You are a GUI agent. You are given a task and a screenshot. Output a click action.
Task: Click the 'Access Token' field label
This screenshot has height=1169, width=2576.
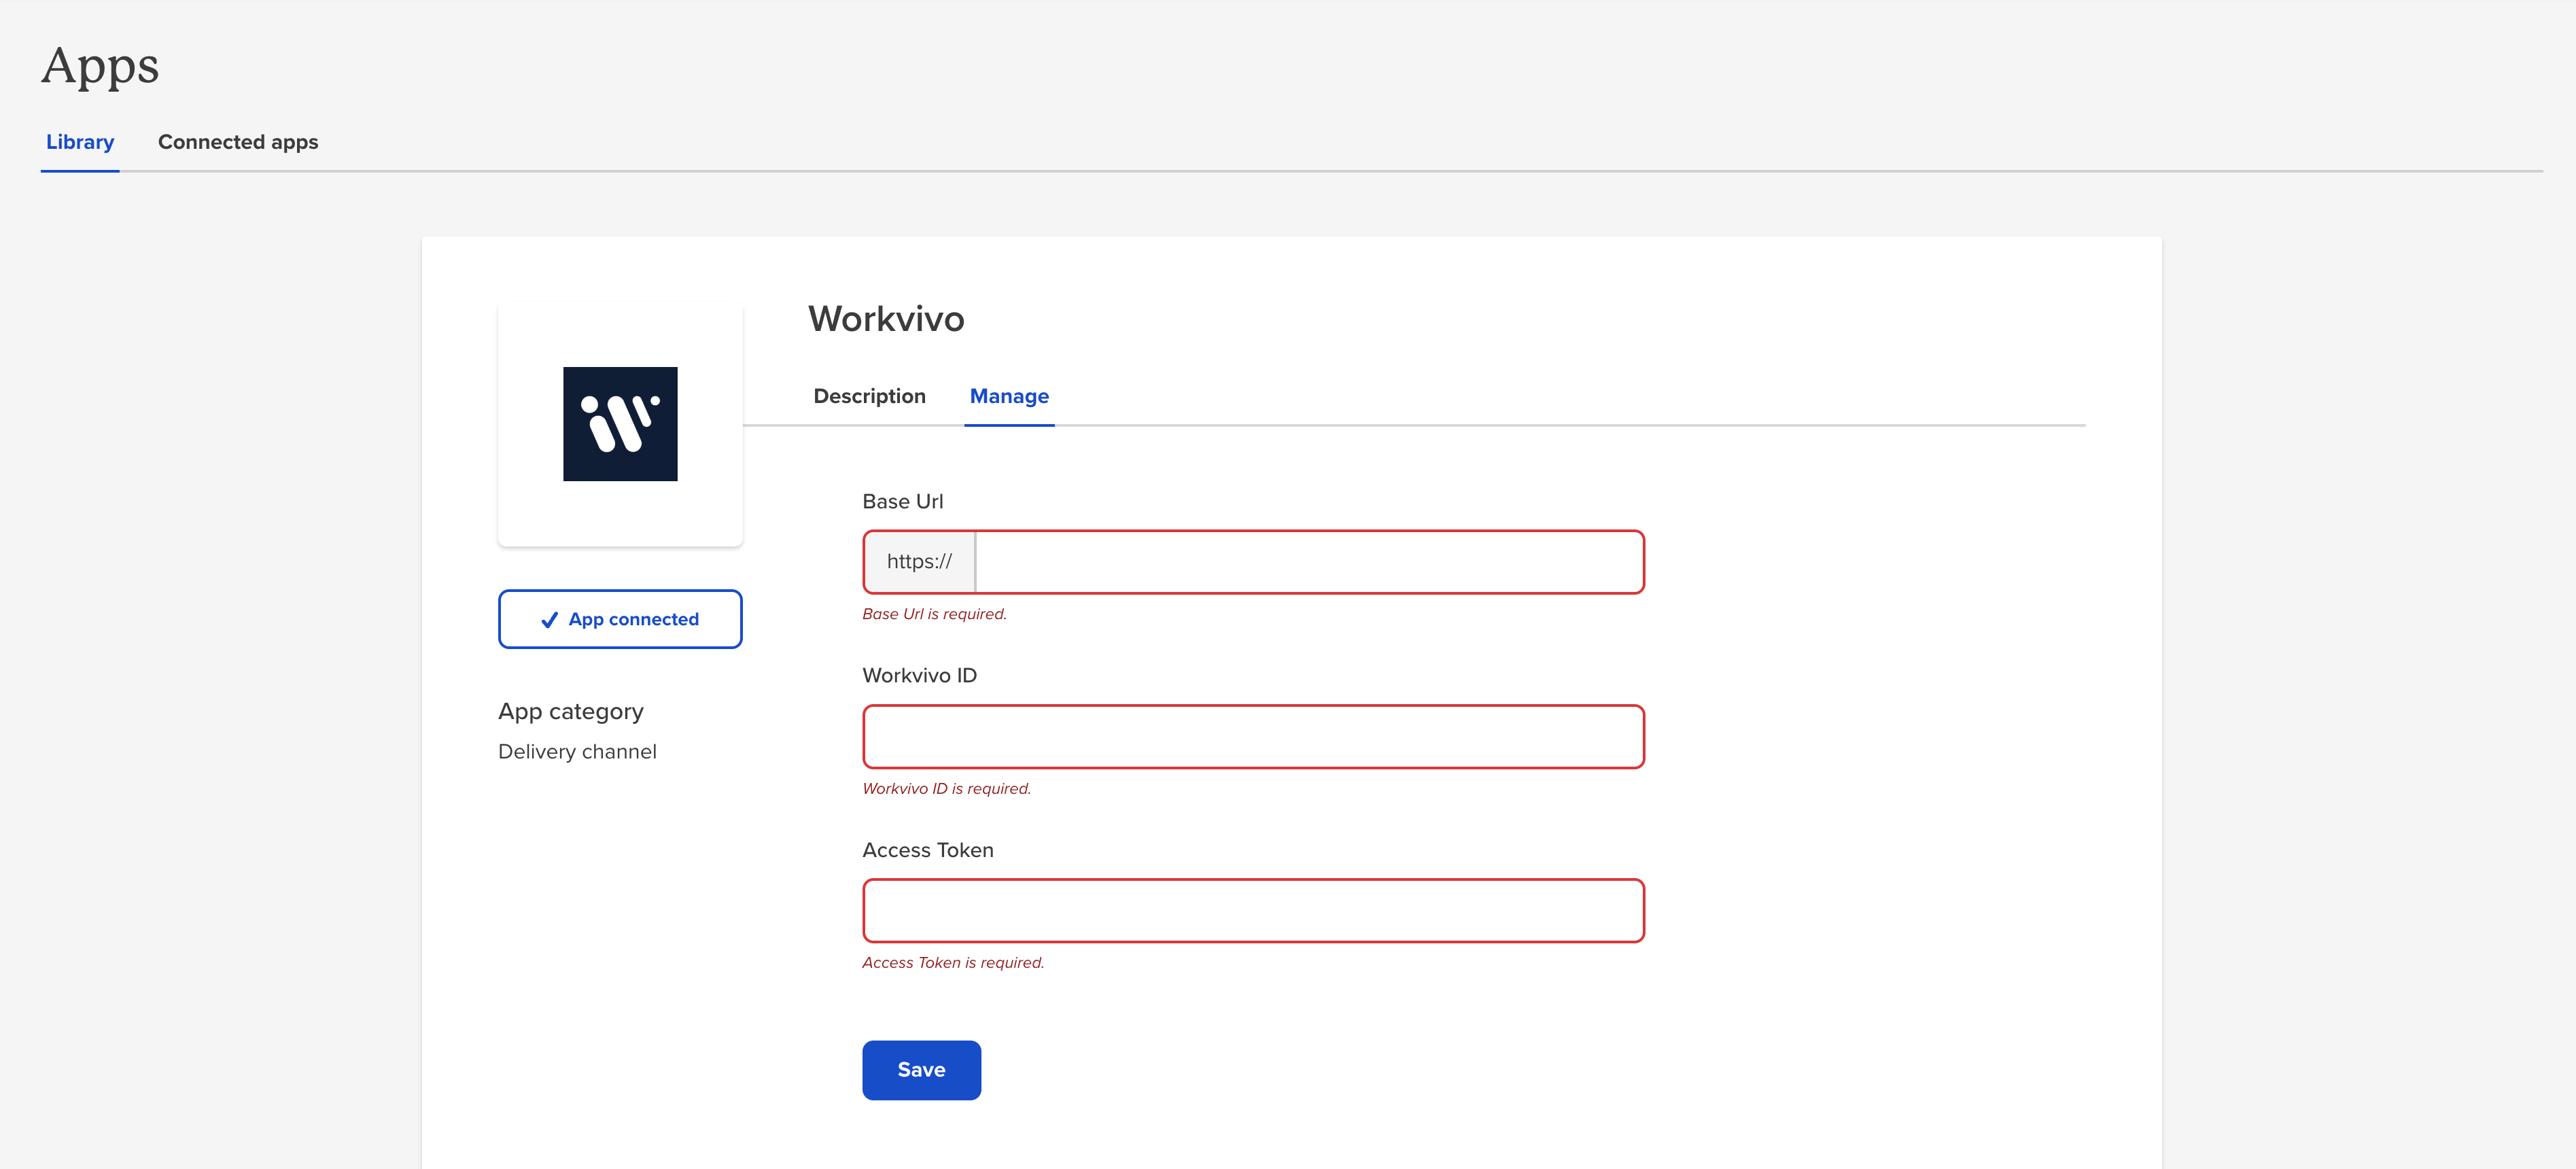928,850
